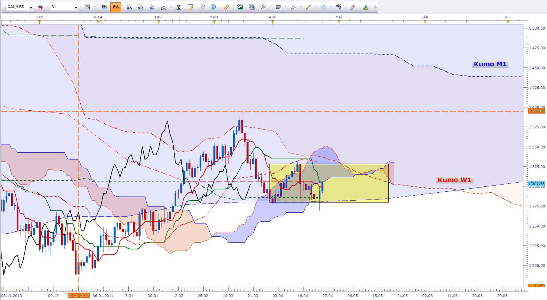Click the 08.11.2013 date on bottom axis
The width and height of the screenshot is (547, 300).
(12, 295)
